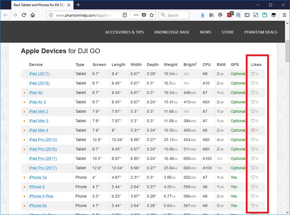Viewport: 290px width, 215px height.
Task: Open the Store page
Action: [x=228, y=32]
